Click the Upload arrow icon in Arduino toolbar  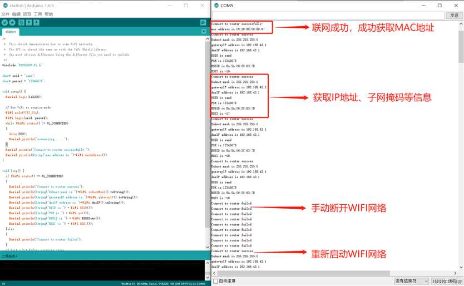point(12,22)
